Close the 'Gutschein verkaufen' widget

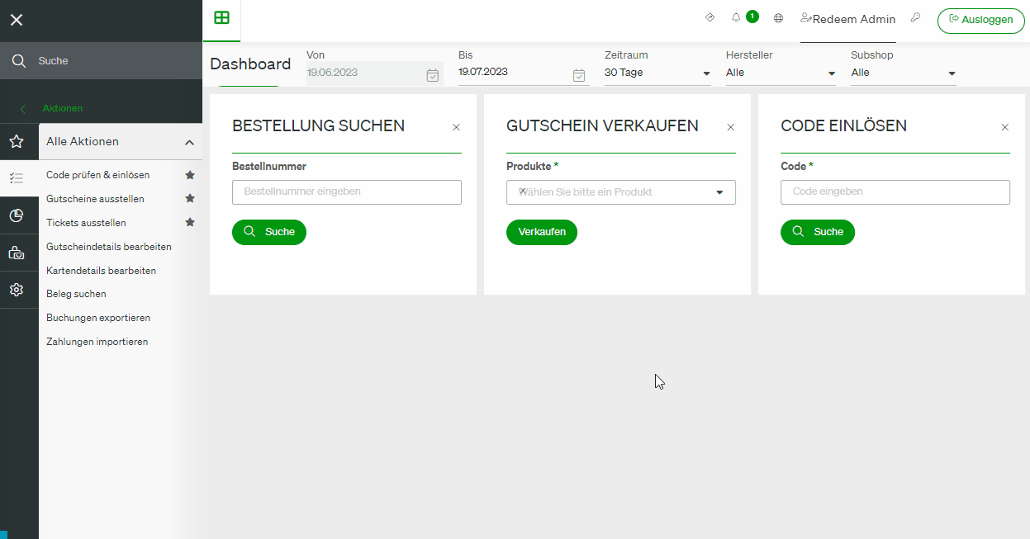(730, 127)
